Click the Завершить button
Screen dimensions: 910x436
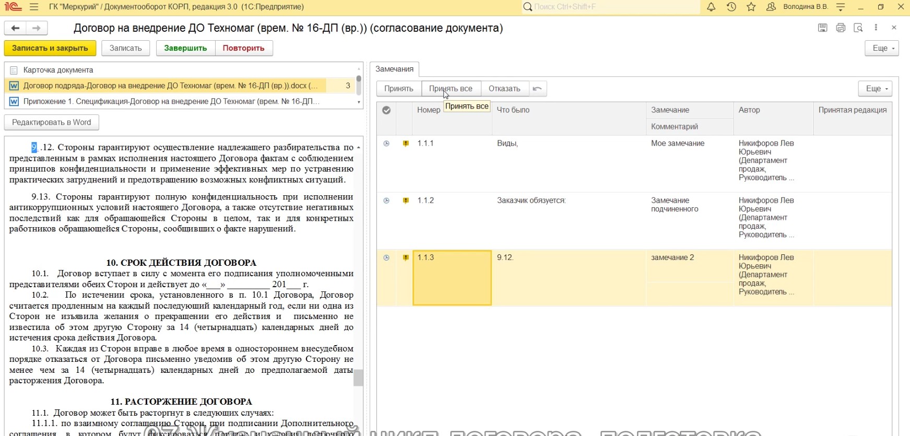(x=185, y=48)
